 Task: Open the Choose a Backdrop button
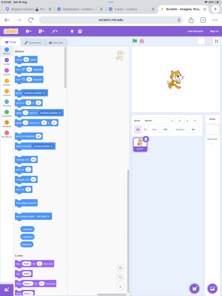[212, 288]
